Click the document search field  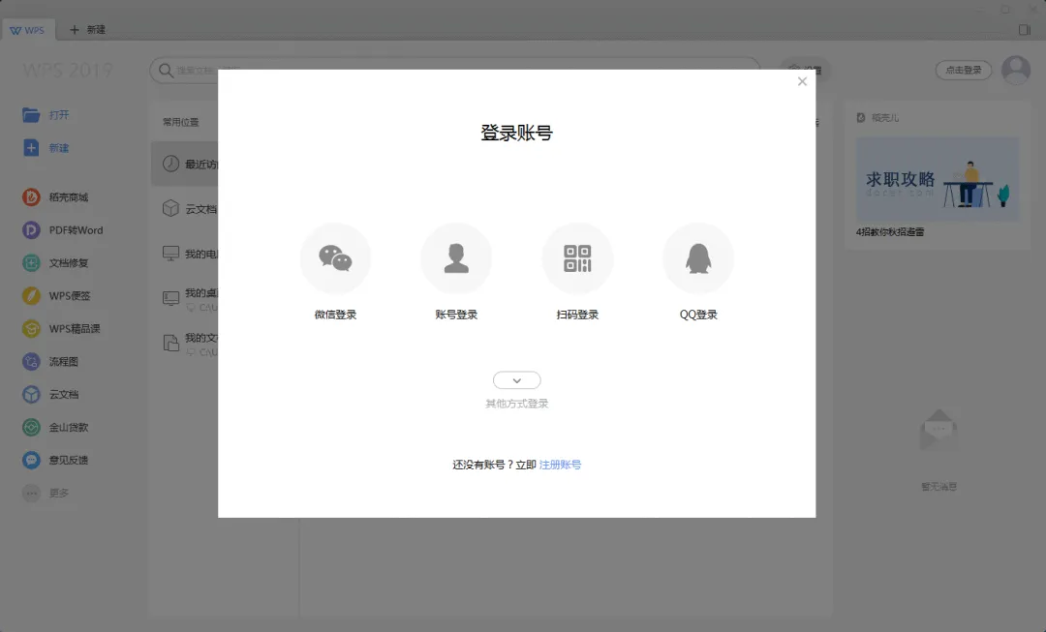click(455, 70)
